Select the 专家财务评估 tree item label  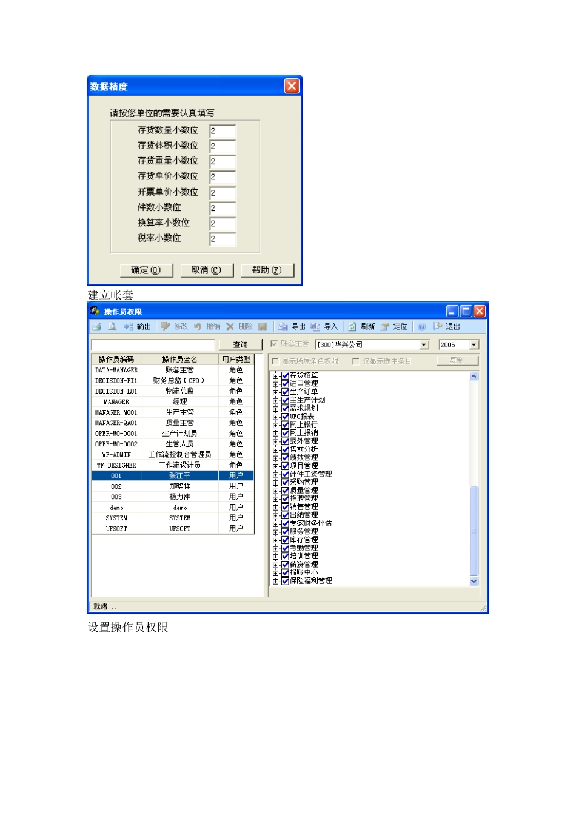(311, 523)
